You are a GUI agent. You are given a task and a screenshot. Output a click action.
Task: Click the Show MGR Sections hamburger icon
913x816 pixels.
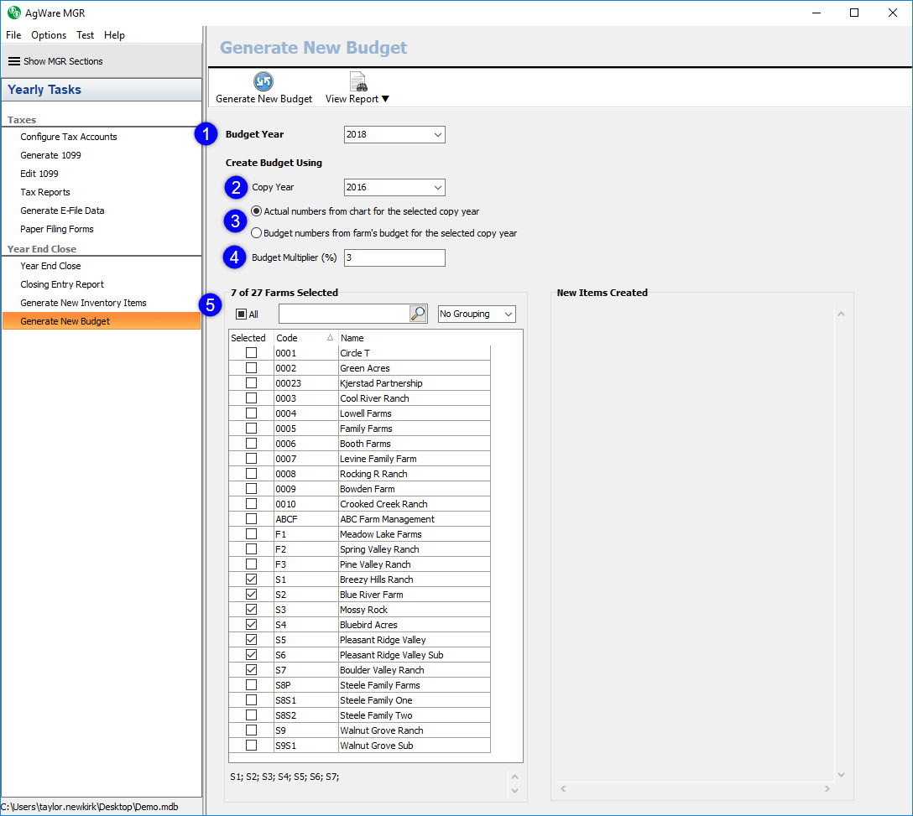point(13,61)
